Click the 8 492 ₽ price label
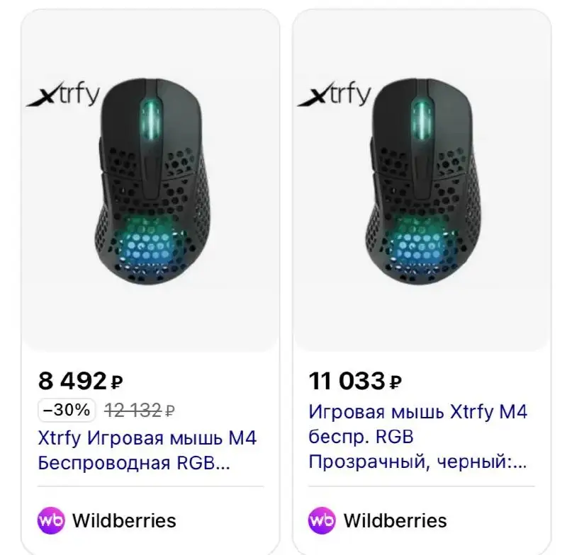 tap(78, 379)
